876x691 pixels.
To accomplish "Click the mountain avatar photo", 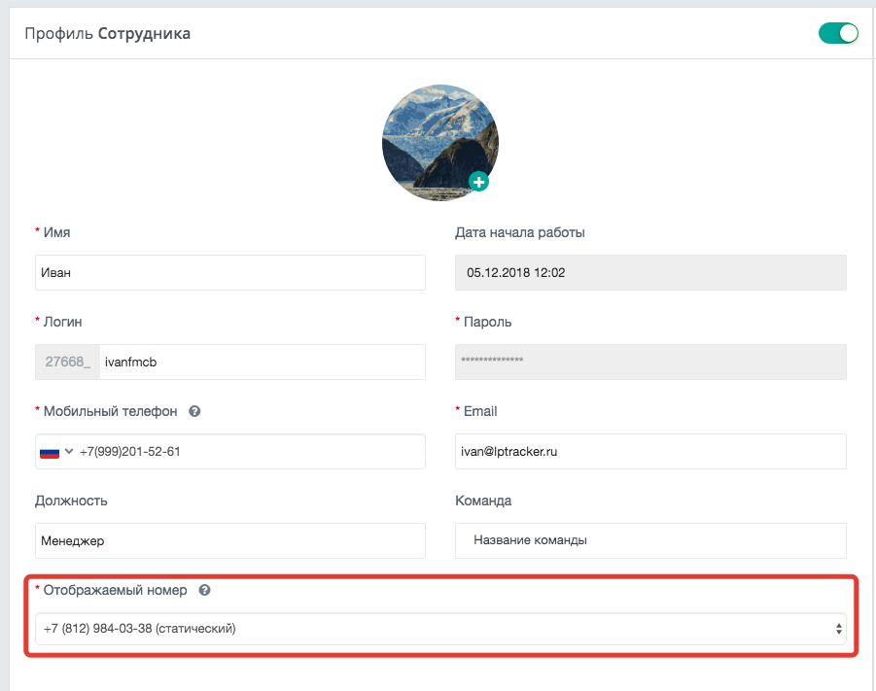I will click(440, 143).
